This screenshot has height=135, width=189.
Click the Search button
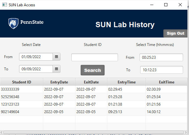click(x=93, y=70)
